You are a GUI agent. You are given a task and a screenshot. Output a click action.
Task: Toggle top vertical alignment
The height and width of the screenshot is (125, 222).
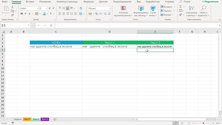pos(60,8)
